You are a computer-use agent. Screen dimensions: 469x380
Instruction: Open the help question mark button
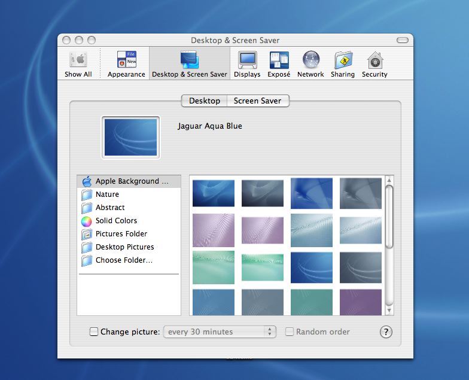(x=386, y=332)
